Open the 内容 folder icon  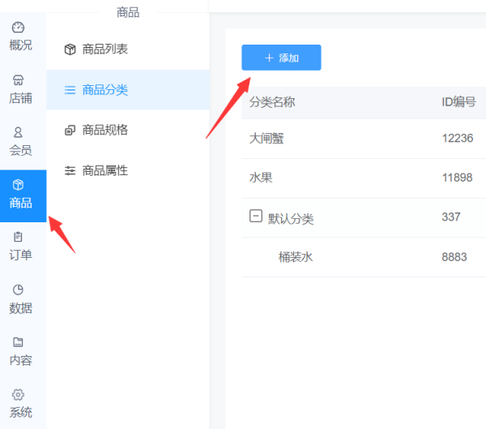(x=18, y=342)
